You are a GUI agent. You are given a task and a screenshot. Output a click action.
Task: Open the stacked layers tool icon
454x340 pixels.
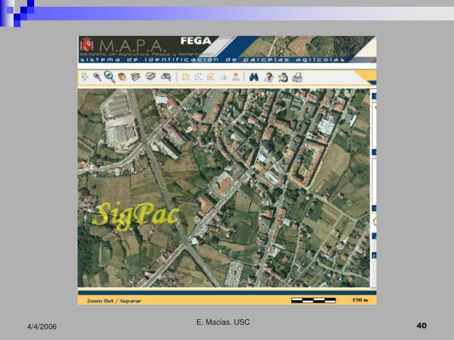point(135,77)
